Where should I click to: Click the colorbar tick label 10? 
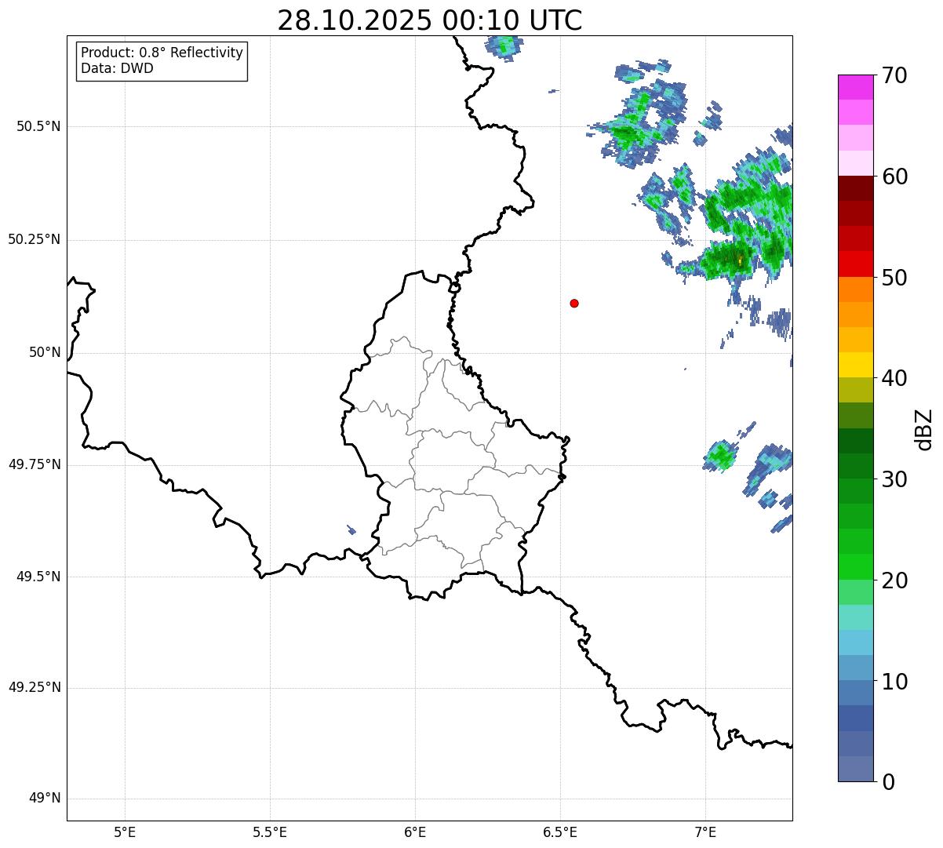click(894, 682)
